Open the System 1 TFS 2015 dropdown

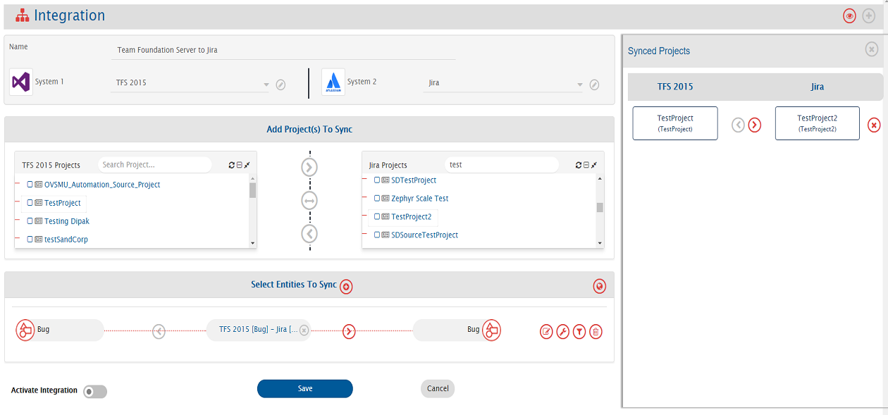190,83
